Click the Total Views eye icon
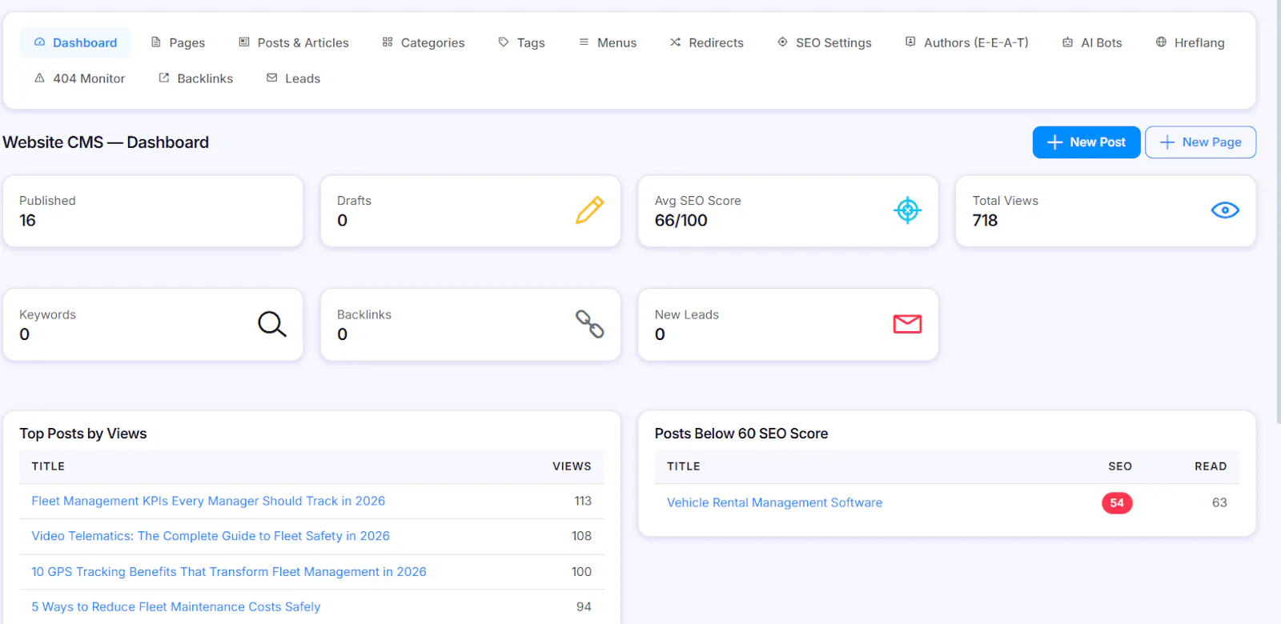Viewport: 1281px width, 624px height. tap(1225, 210)
